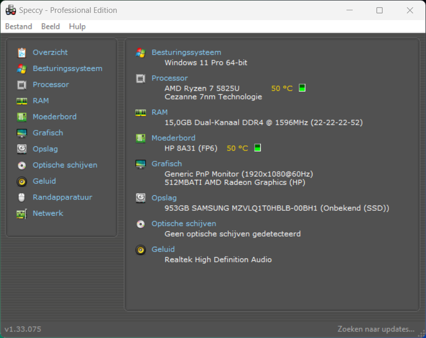Click the RAM module icon in sidebar
The height and width of the screenshot is (338, 426).
tap(22, 101)
